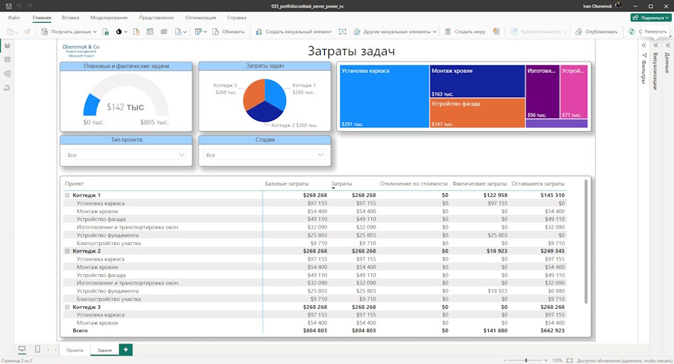The width and height of the screenshot is (674, 364).
Task: Open the OneLake data hub icon
Action: pos(121,32)
